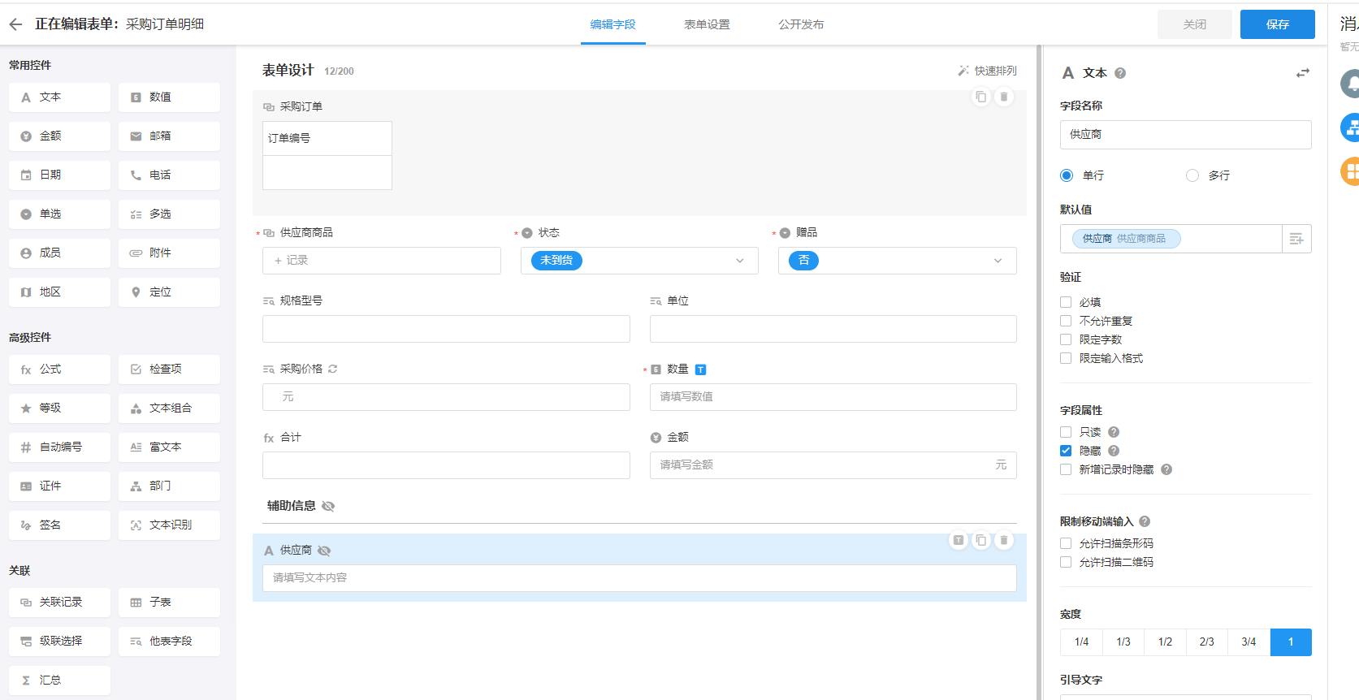Viewport: 1359px width, 700px height.
Task: Click the 字段名称 input field
Action: click(x=1185, y=135)
